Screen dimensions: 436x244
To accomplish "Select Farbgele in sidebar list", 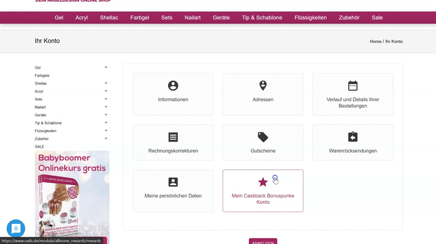I will (x=42, y=75).
